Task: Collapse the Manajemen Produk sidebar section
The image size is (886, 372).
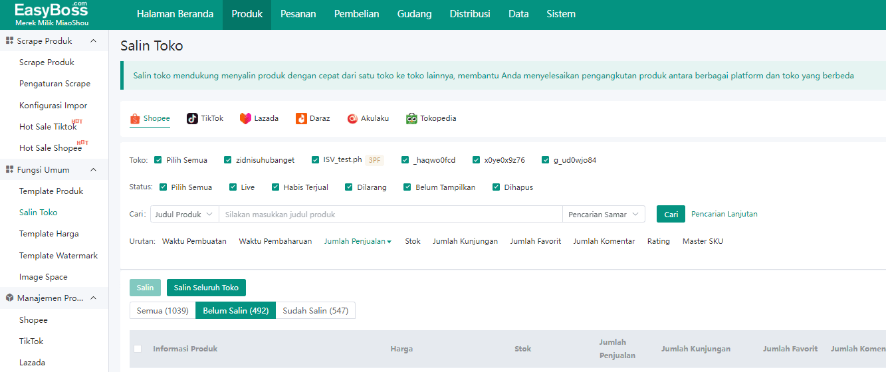Action: point(93,298)
